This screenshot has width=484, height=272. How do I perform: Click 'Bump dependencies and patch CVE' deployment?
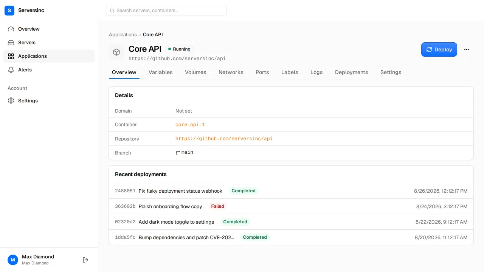point(186,238)
